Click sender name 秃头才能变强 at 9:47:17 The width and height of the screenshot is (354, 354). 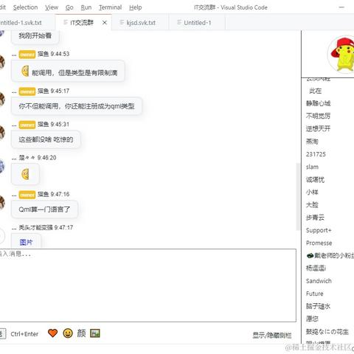(35, 228)
